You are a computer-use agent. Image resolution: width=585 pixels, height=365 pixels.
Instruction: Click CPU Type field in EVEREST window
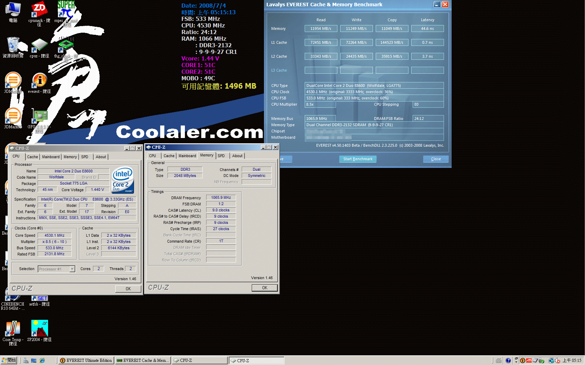coord(374,86)
